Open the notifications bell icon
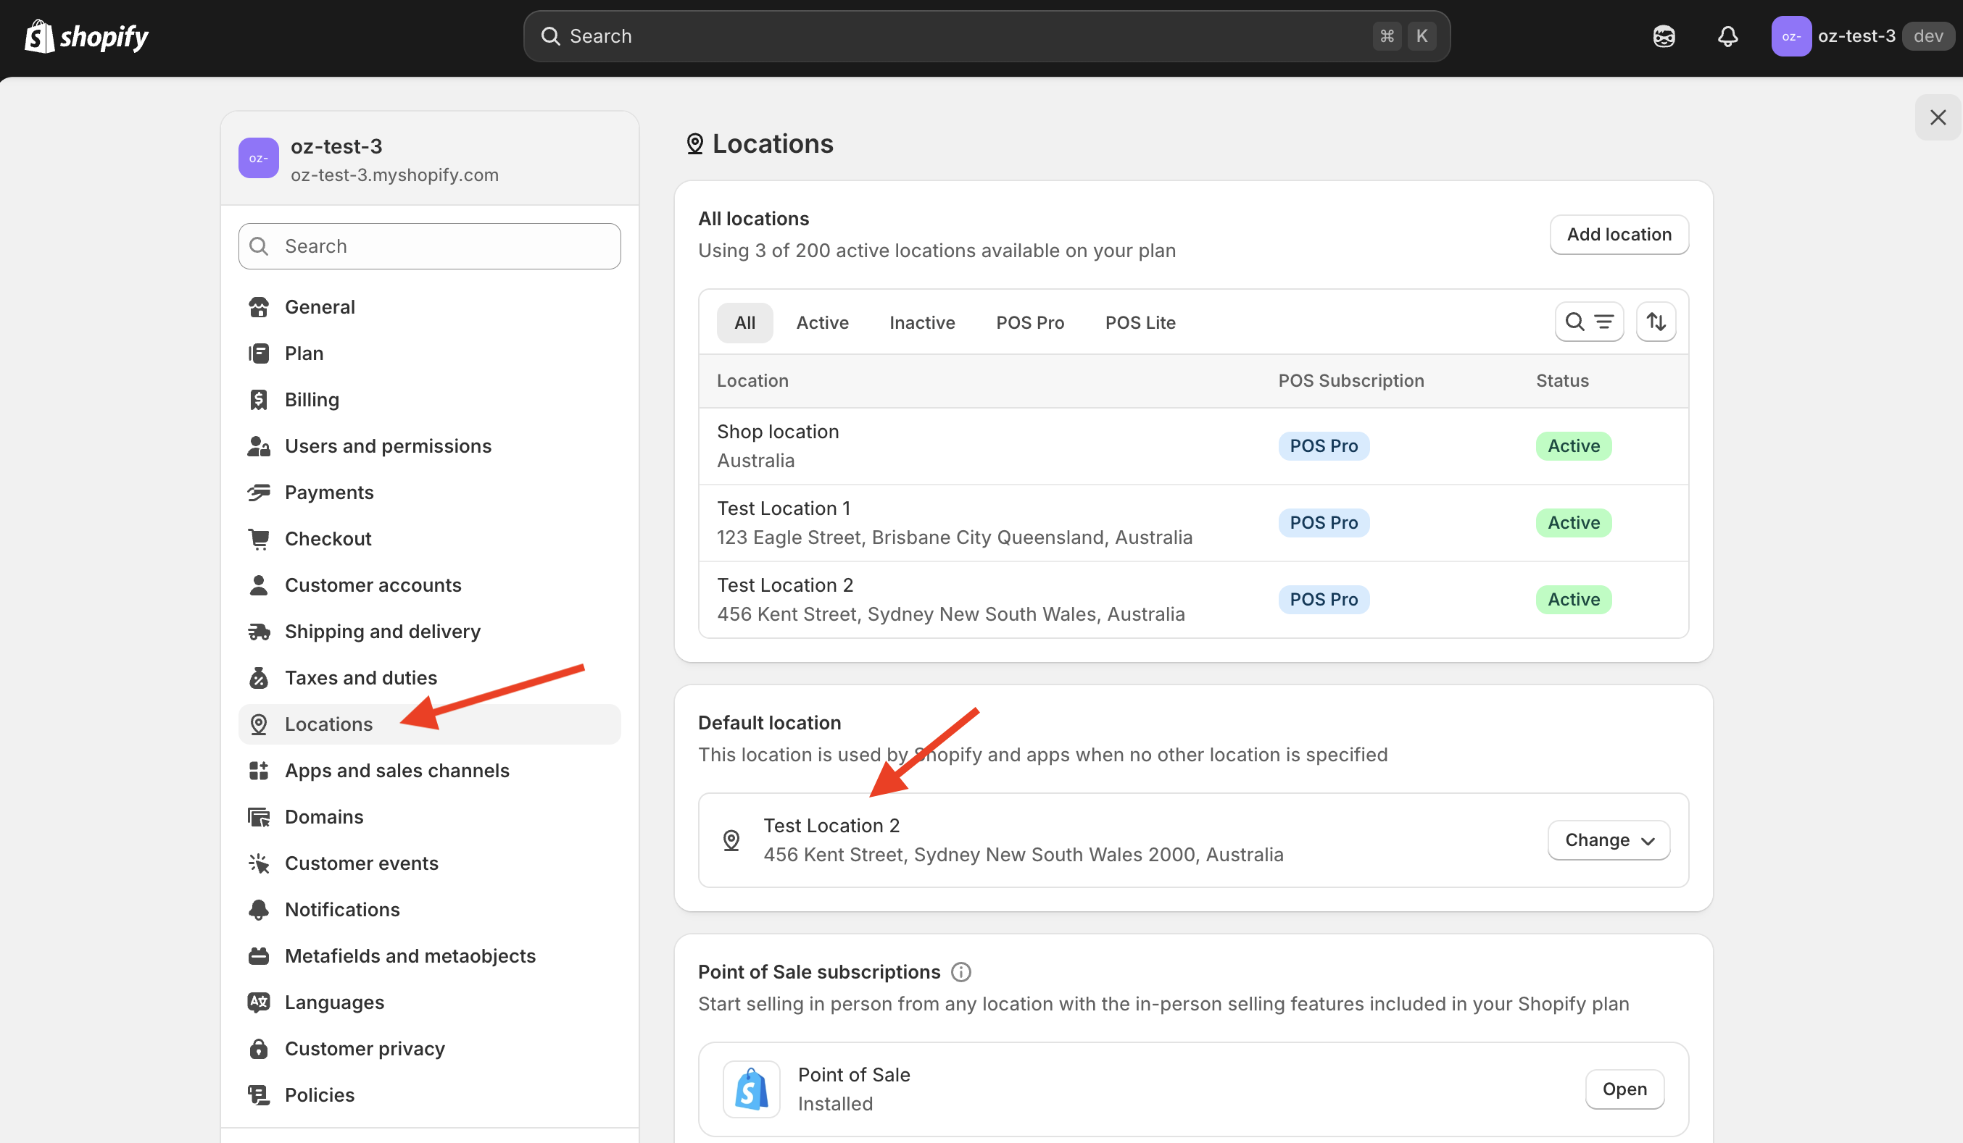The image size is (1963, 1143). tap(1727, 37)
